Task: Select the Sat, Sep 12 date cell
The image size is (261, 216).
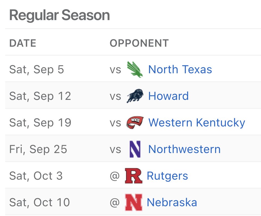Action: coord(40,96)
